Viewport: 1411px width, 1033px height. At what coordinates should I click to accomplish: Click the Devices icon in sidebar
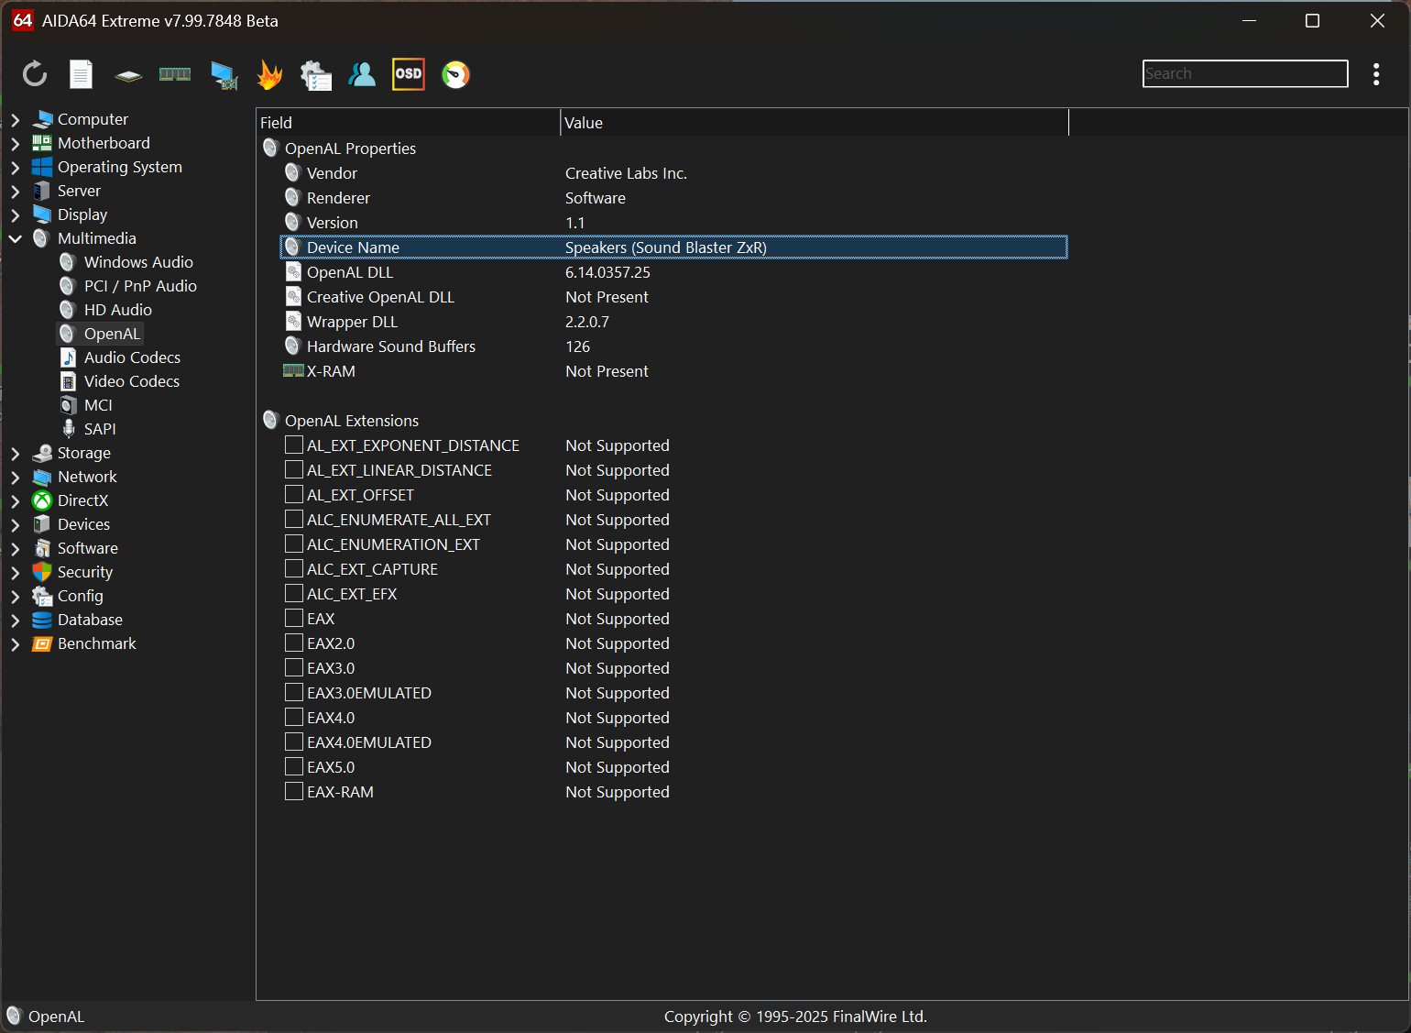coord(42,524)
